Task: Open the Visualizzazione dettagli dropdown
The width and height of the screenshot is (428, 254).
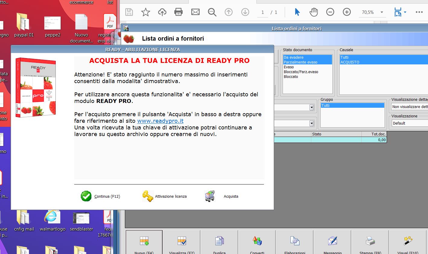Action: coord(409,107)
